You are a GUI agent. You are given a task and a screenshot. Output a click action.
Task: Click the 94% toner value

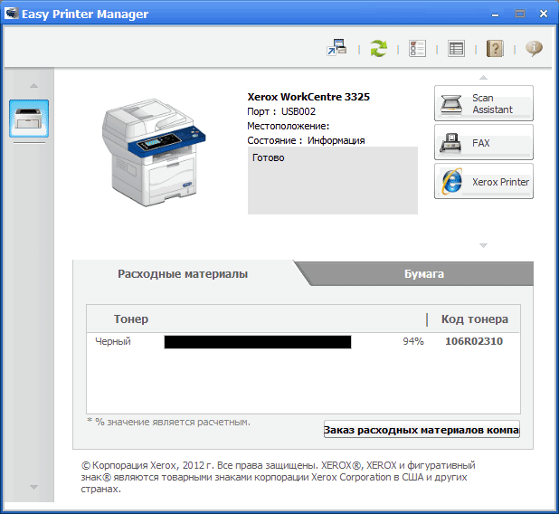click(x=413, y=341)
